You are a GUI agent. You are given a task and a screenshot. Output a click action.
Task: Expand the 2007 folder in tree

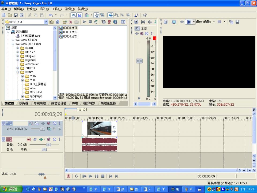click(22, 76)
